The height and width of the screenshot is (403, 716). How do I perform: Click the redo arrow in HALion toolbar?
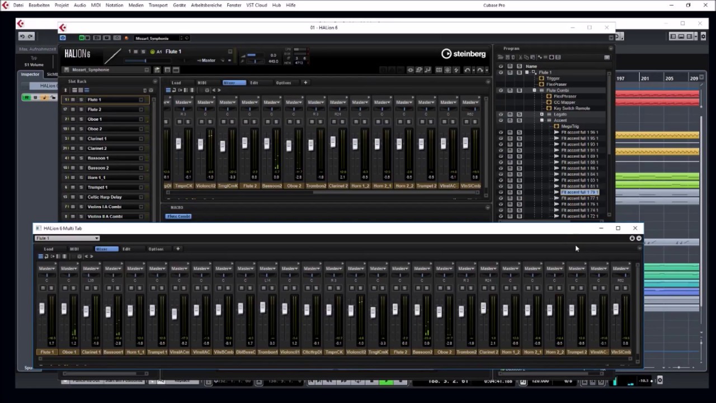[480, 70]
